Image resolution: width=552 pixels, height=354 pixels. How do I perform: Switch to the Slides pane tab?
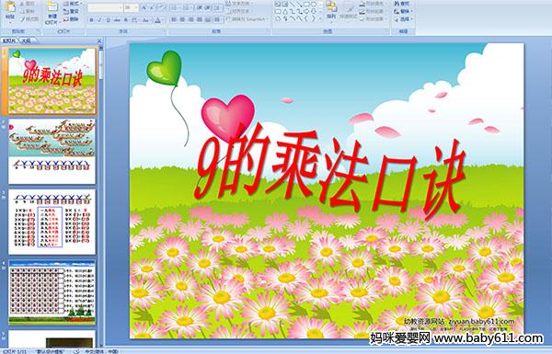coord(9,40)
